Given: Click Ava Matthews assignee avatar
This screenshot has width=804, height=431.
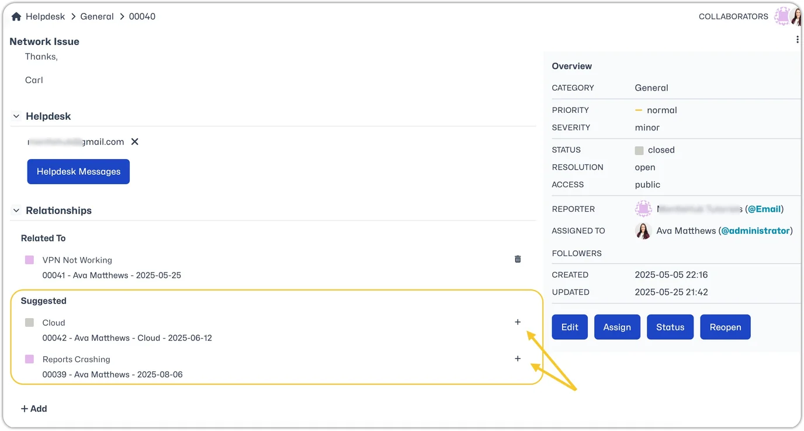Looking at the screenshot, I should click(x=643, y=231).
